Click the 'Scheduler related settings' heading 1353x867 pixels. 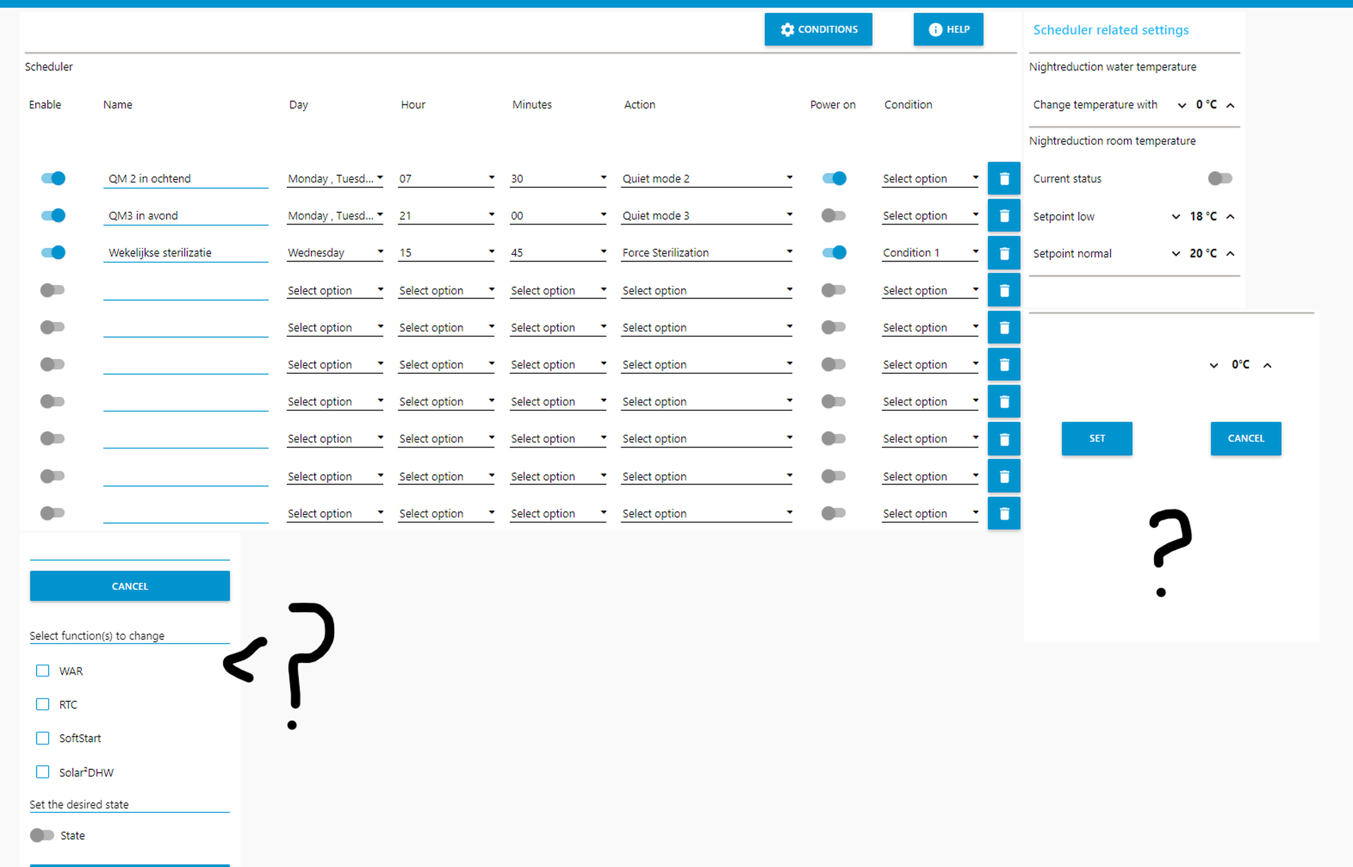click(1111, 30)
